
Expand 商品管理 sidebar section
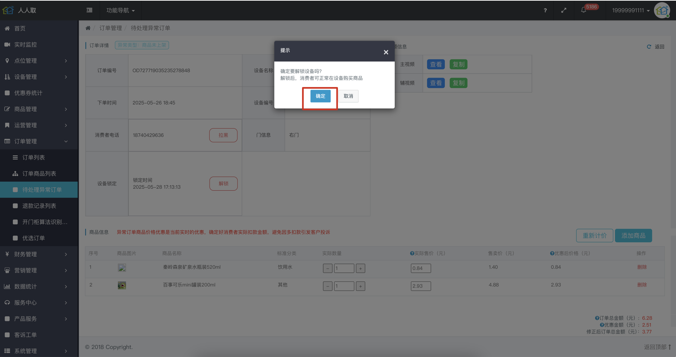[39, 109]
